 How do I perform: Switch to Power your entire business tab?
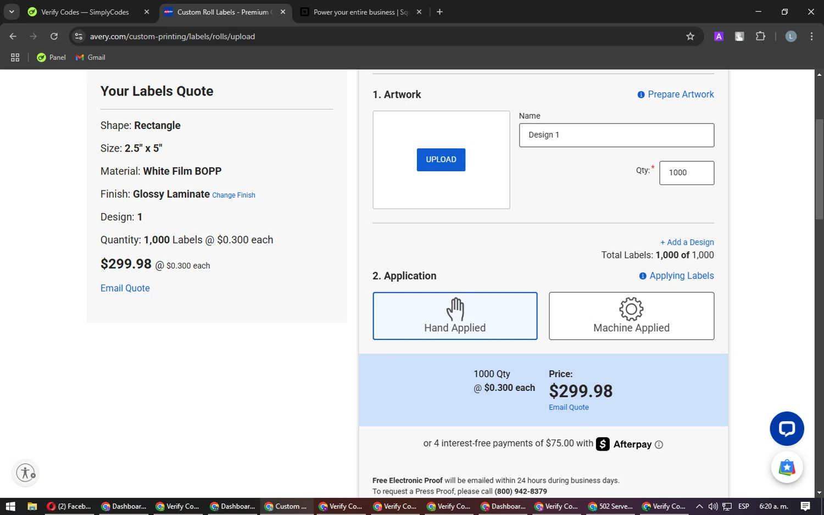(360, 12)
